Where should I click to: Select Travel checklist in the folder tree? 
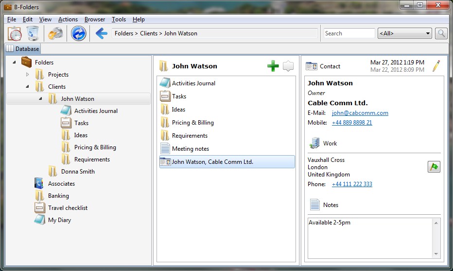click(68, 208)
